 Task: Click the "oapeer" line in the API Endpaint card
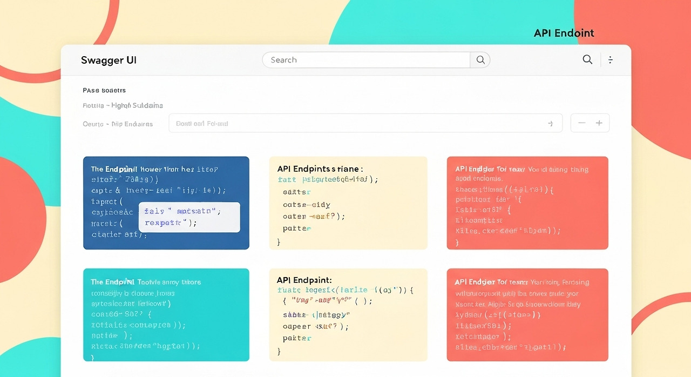click(316, 326)
